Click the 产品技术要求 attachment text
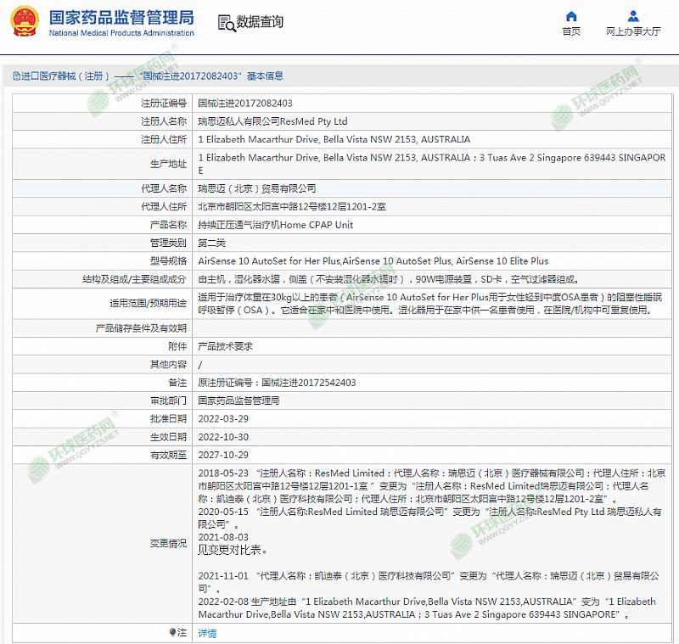Image resolution: width=679 pixels, height=644 pixels. pyautogui.click(x=224, y=346)
